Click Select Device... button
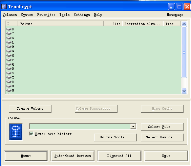The height and width of the screenshot is (166, 191). pyautogui.click(x=162, y=137)
